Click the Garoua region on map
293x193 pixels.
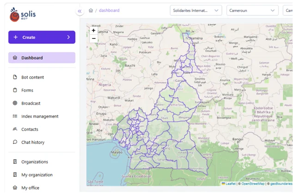tap(180, 81)
